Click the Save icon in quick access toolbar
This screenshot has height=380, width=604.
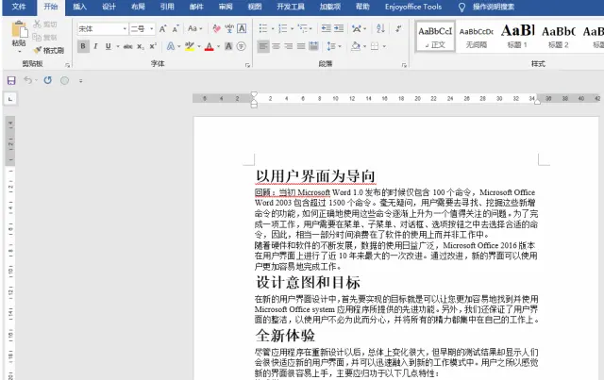click(11, 80)
